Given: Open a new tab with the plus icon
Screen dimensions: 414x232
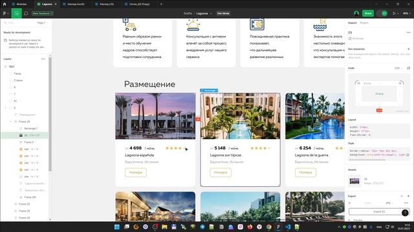Looking at the screenshot, I should [x=161, y=4].
